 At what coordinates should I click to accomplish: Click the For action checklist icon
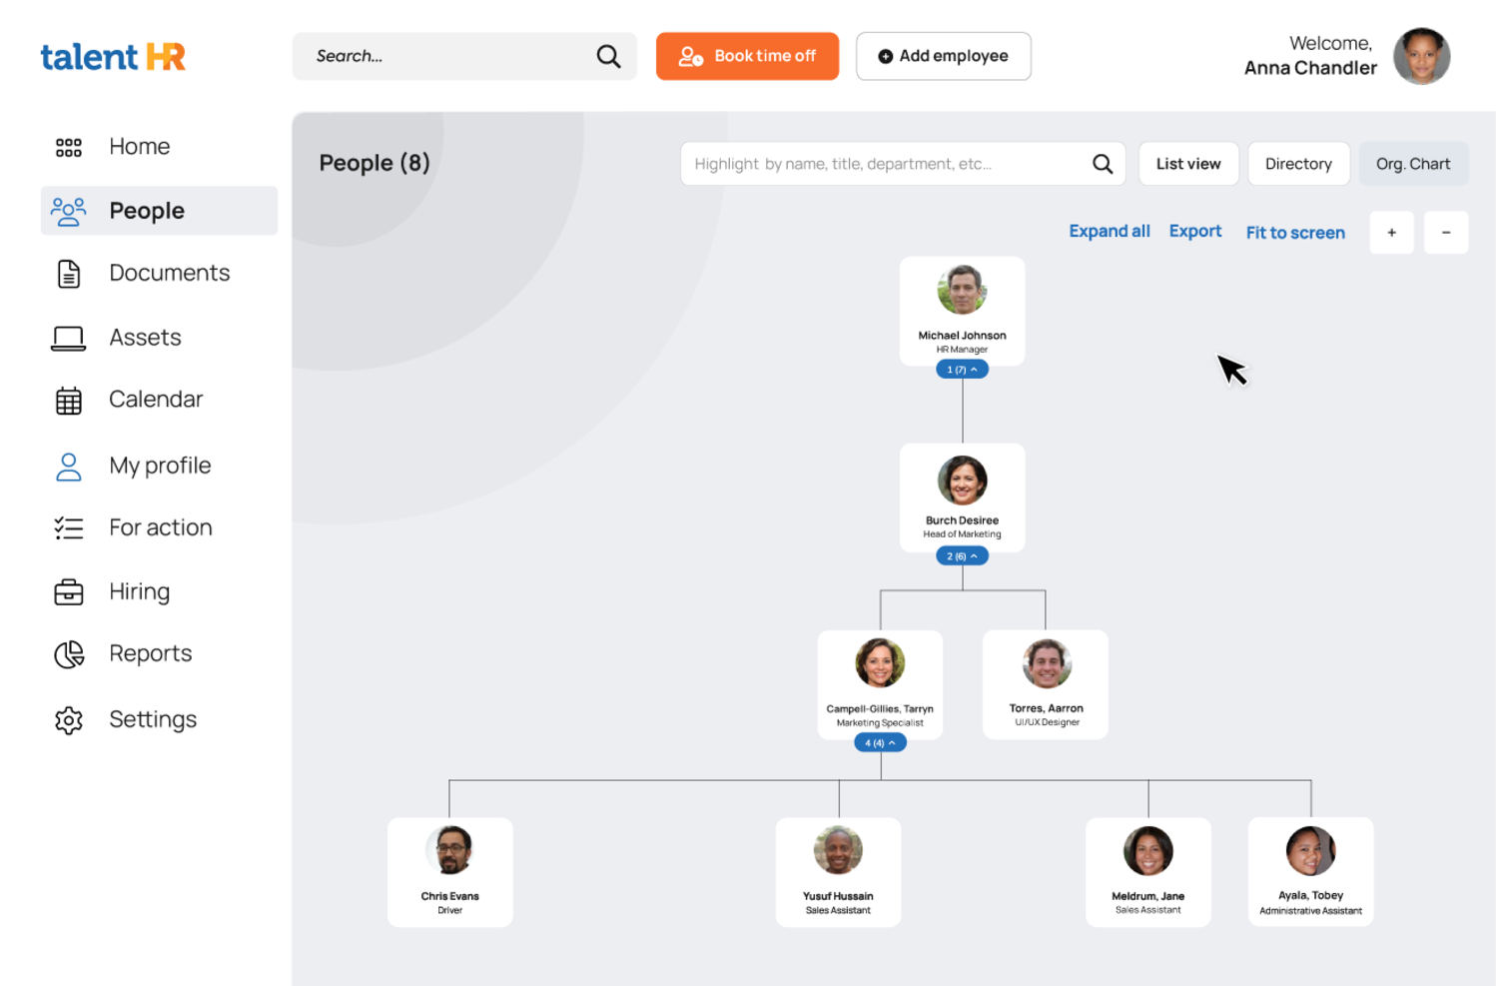[68, 528]
